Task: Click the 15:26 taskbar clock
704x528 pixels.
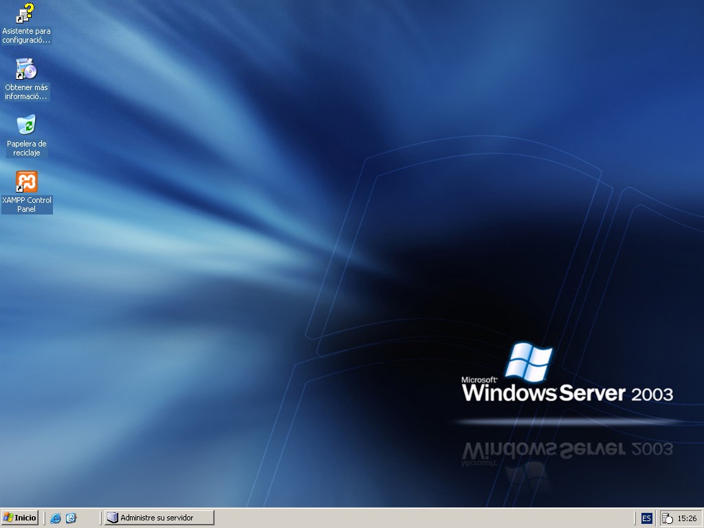Action: click(687, 518)
